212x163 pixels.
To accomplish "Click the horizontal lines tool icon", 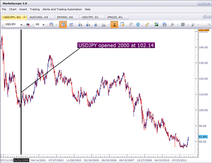I will coord(183,25).
